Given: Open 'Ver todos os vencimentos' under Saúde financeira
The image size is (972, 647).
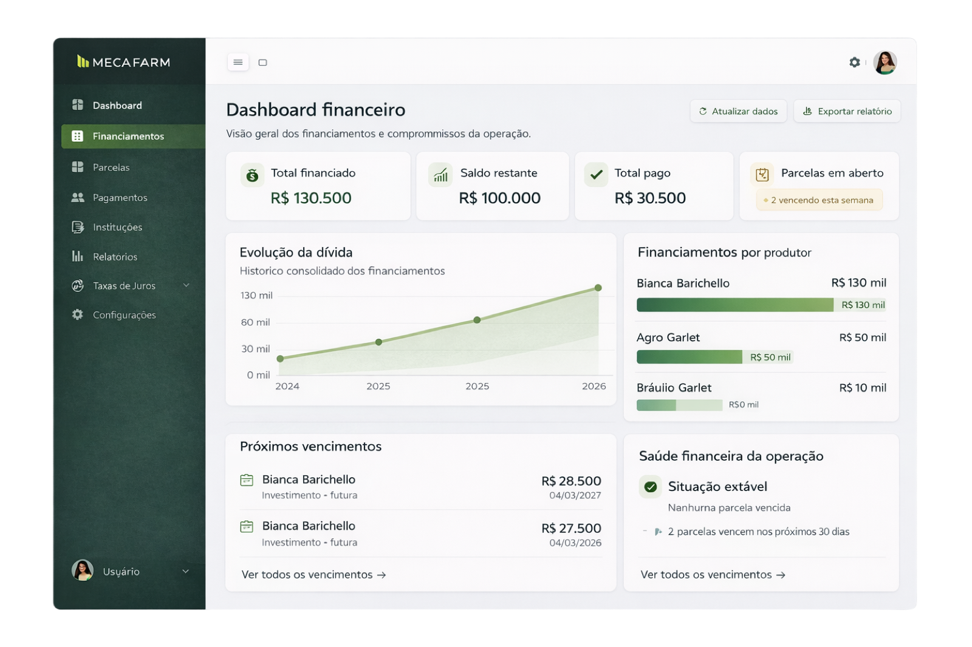Looking at the screenshot, I should pyautogui.click(x=713, y=574).
